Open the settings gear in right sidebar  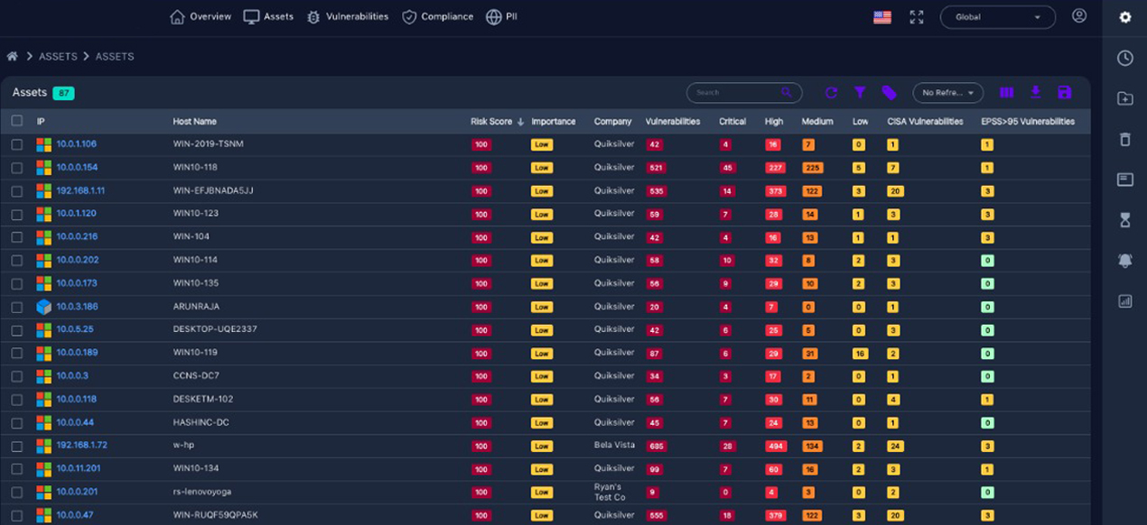(x=1125, y=17)
